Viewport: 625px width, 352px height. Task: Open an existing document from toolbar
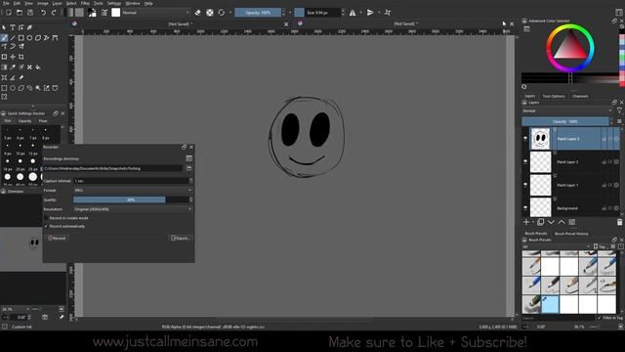(x=20, y=13)
